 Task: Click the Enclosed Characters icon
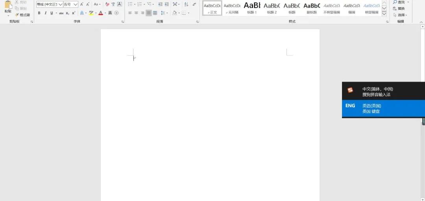pos(116,13)
